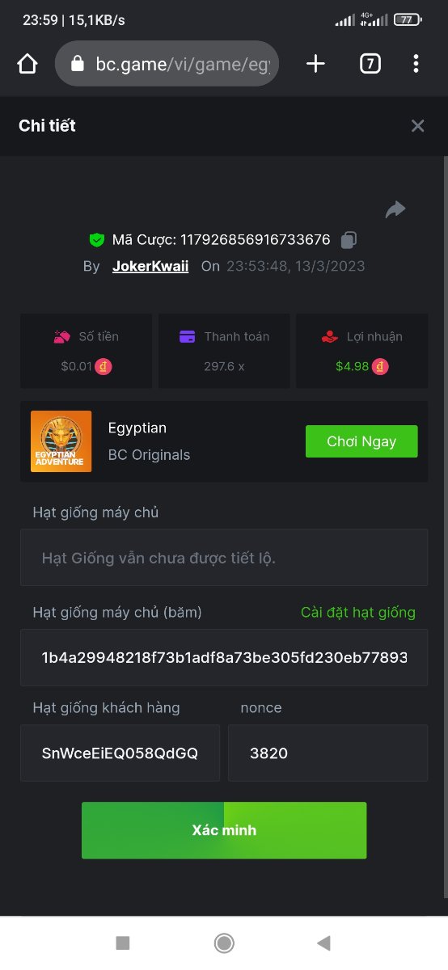This screenshot has height=970, width=448.
Task: Click the Xác minh button
Action: (224, 830)
